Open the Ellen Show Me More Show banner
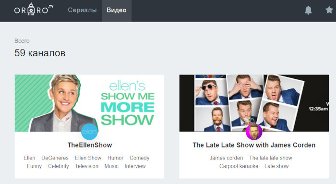 [89, 103]
